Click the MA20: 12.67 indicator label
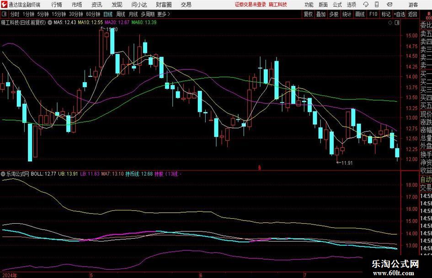 (117, 22)
